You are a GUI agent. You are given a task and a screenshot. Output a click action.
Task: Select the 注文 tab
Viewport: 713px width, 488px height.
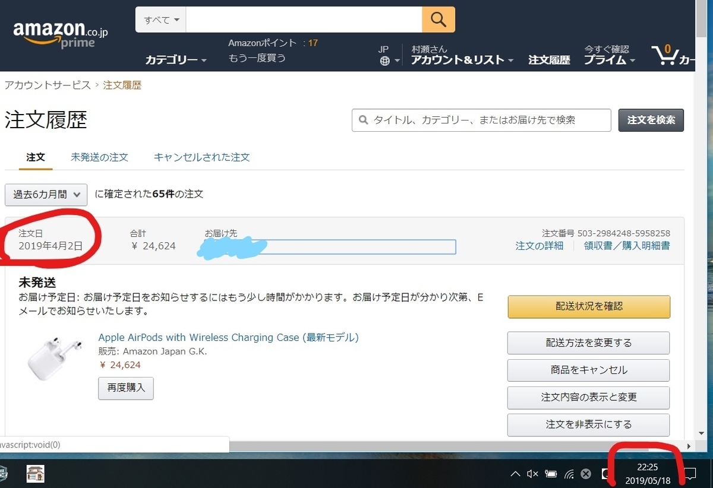click(x=36, y=157)
